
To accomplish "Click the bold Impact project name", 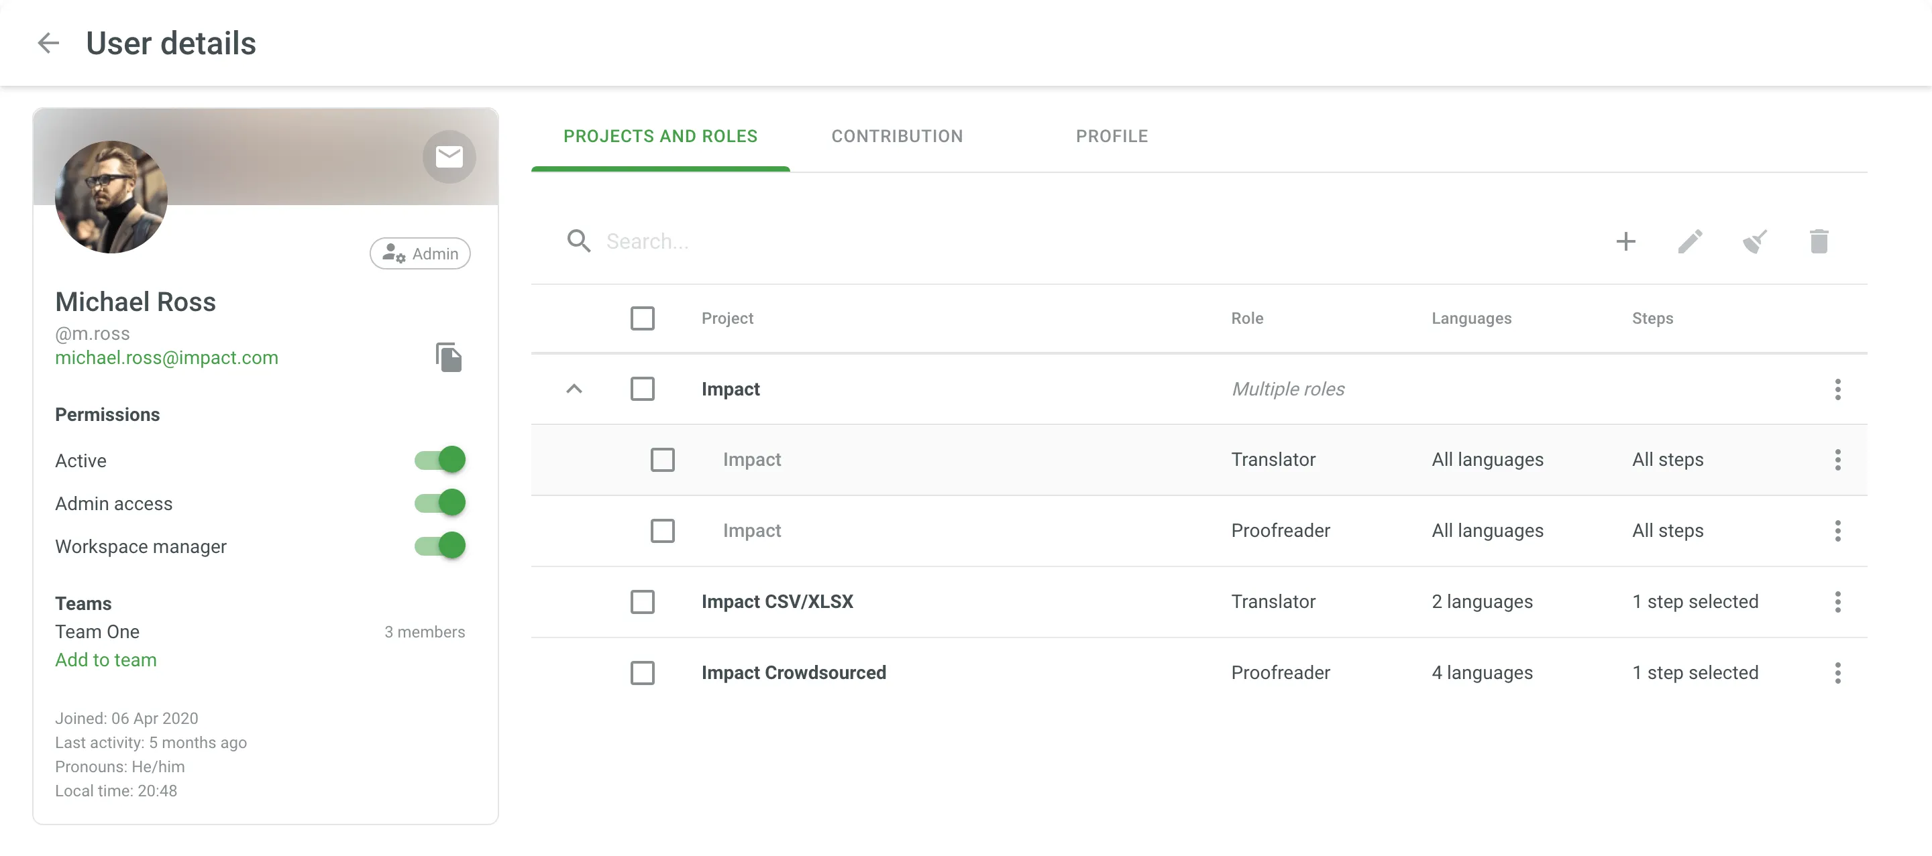I will coord(730,389).
